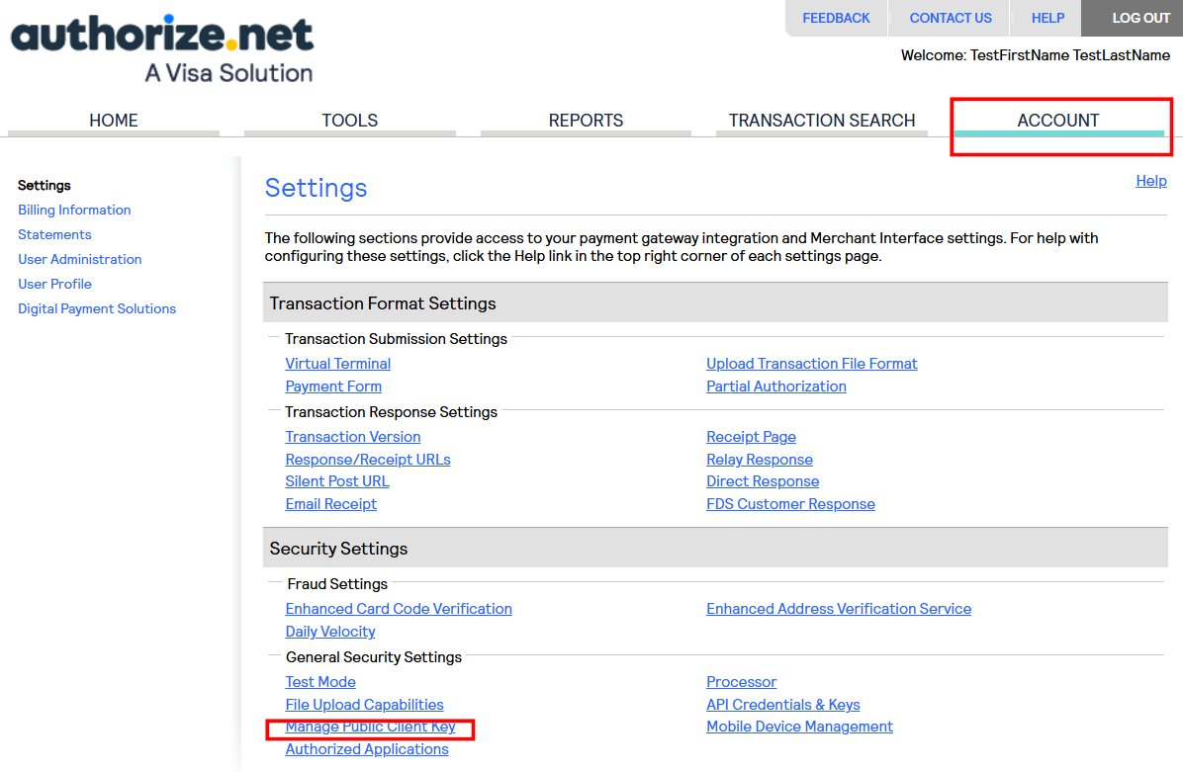This screenshot has height=772, width=1183.
Task: Open Test Mode setting
Action: point(320,681)
